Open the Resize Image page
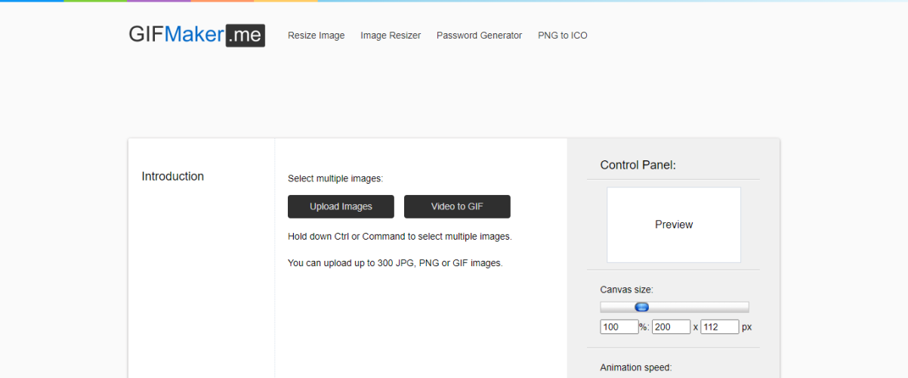 tap(316, 36)
